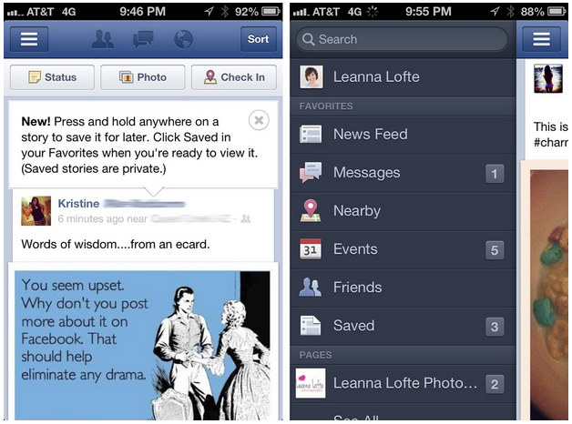
Task: Open Leanna Lofte Photo page
Action: [x=403, y=383]
